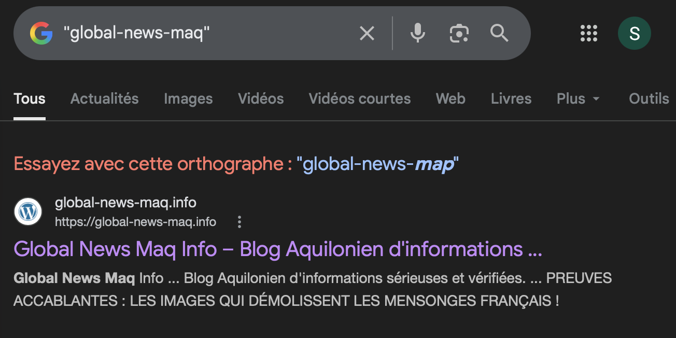Open image search with the camera lens icon
Image resolution: width=676 pixels, height=338 pixels.
(459, 34)
